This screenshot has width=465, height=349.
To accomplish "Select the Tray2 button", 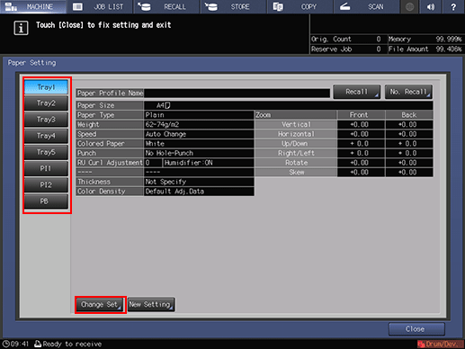I will (46, 103).
